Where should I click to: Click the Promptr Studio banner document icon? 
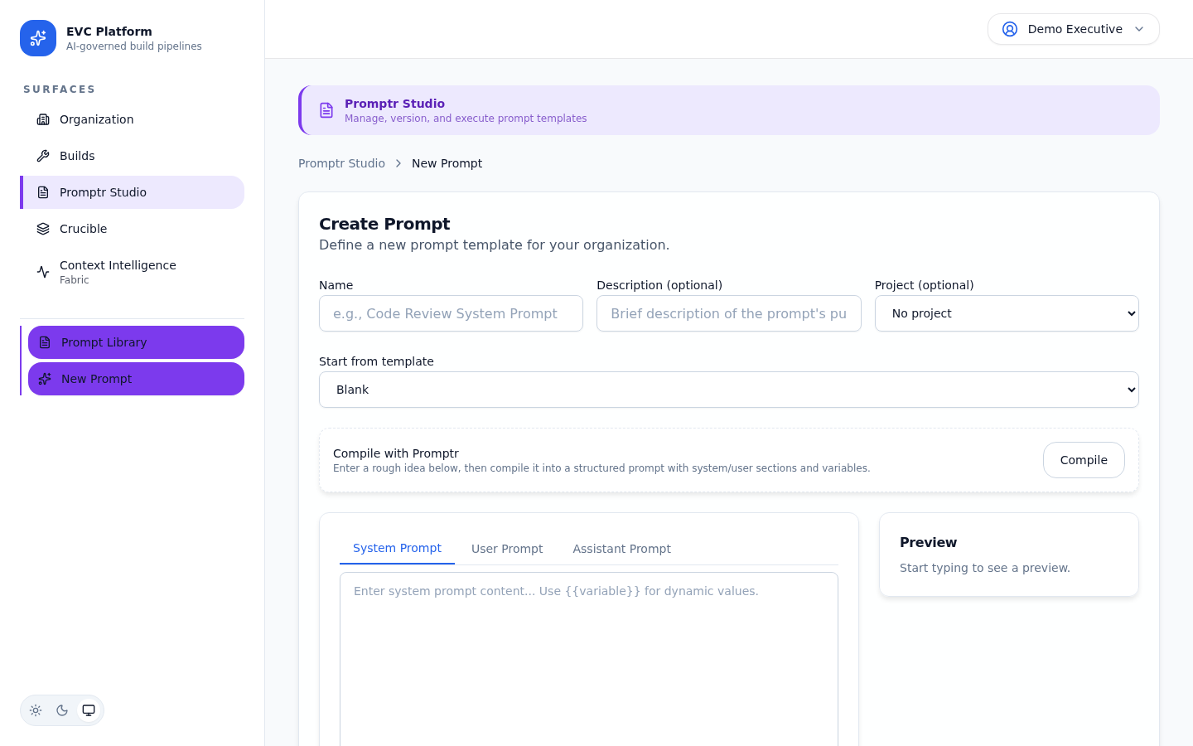click(x=326, y=110)
